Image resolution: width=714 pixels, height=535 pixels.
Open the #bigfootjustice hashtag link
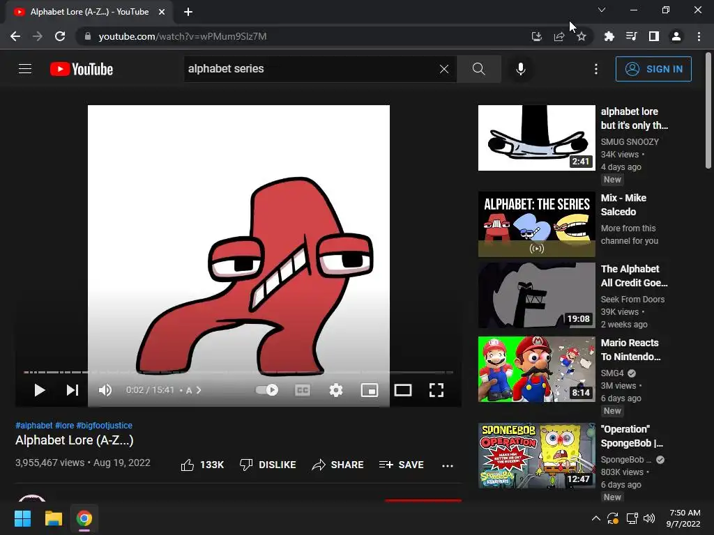[105, 426]
